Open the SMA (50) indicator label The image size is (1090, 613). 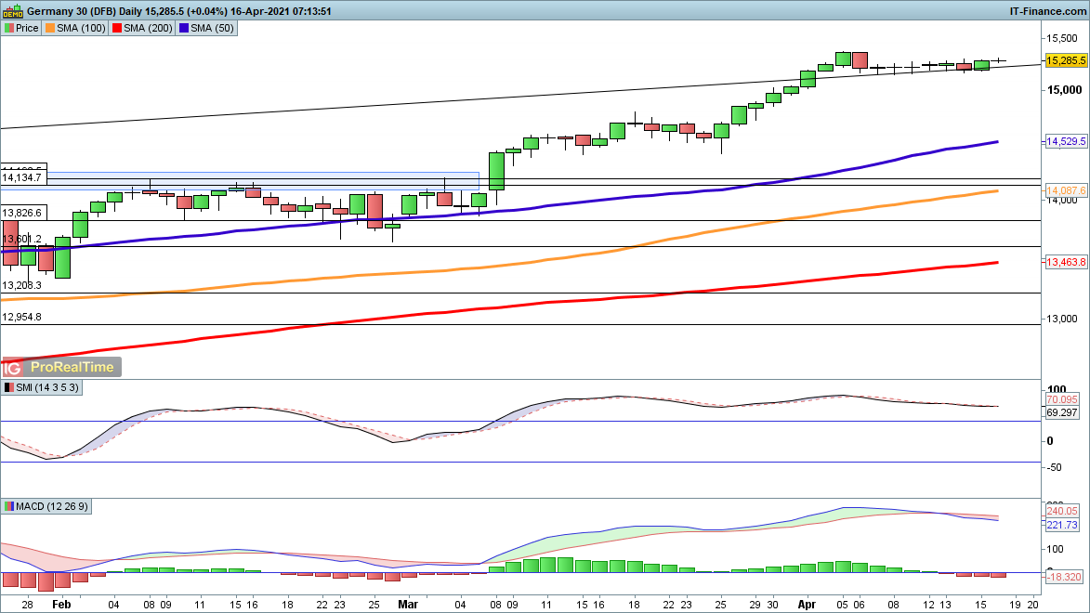point(210,28)
